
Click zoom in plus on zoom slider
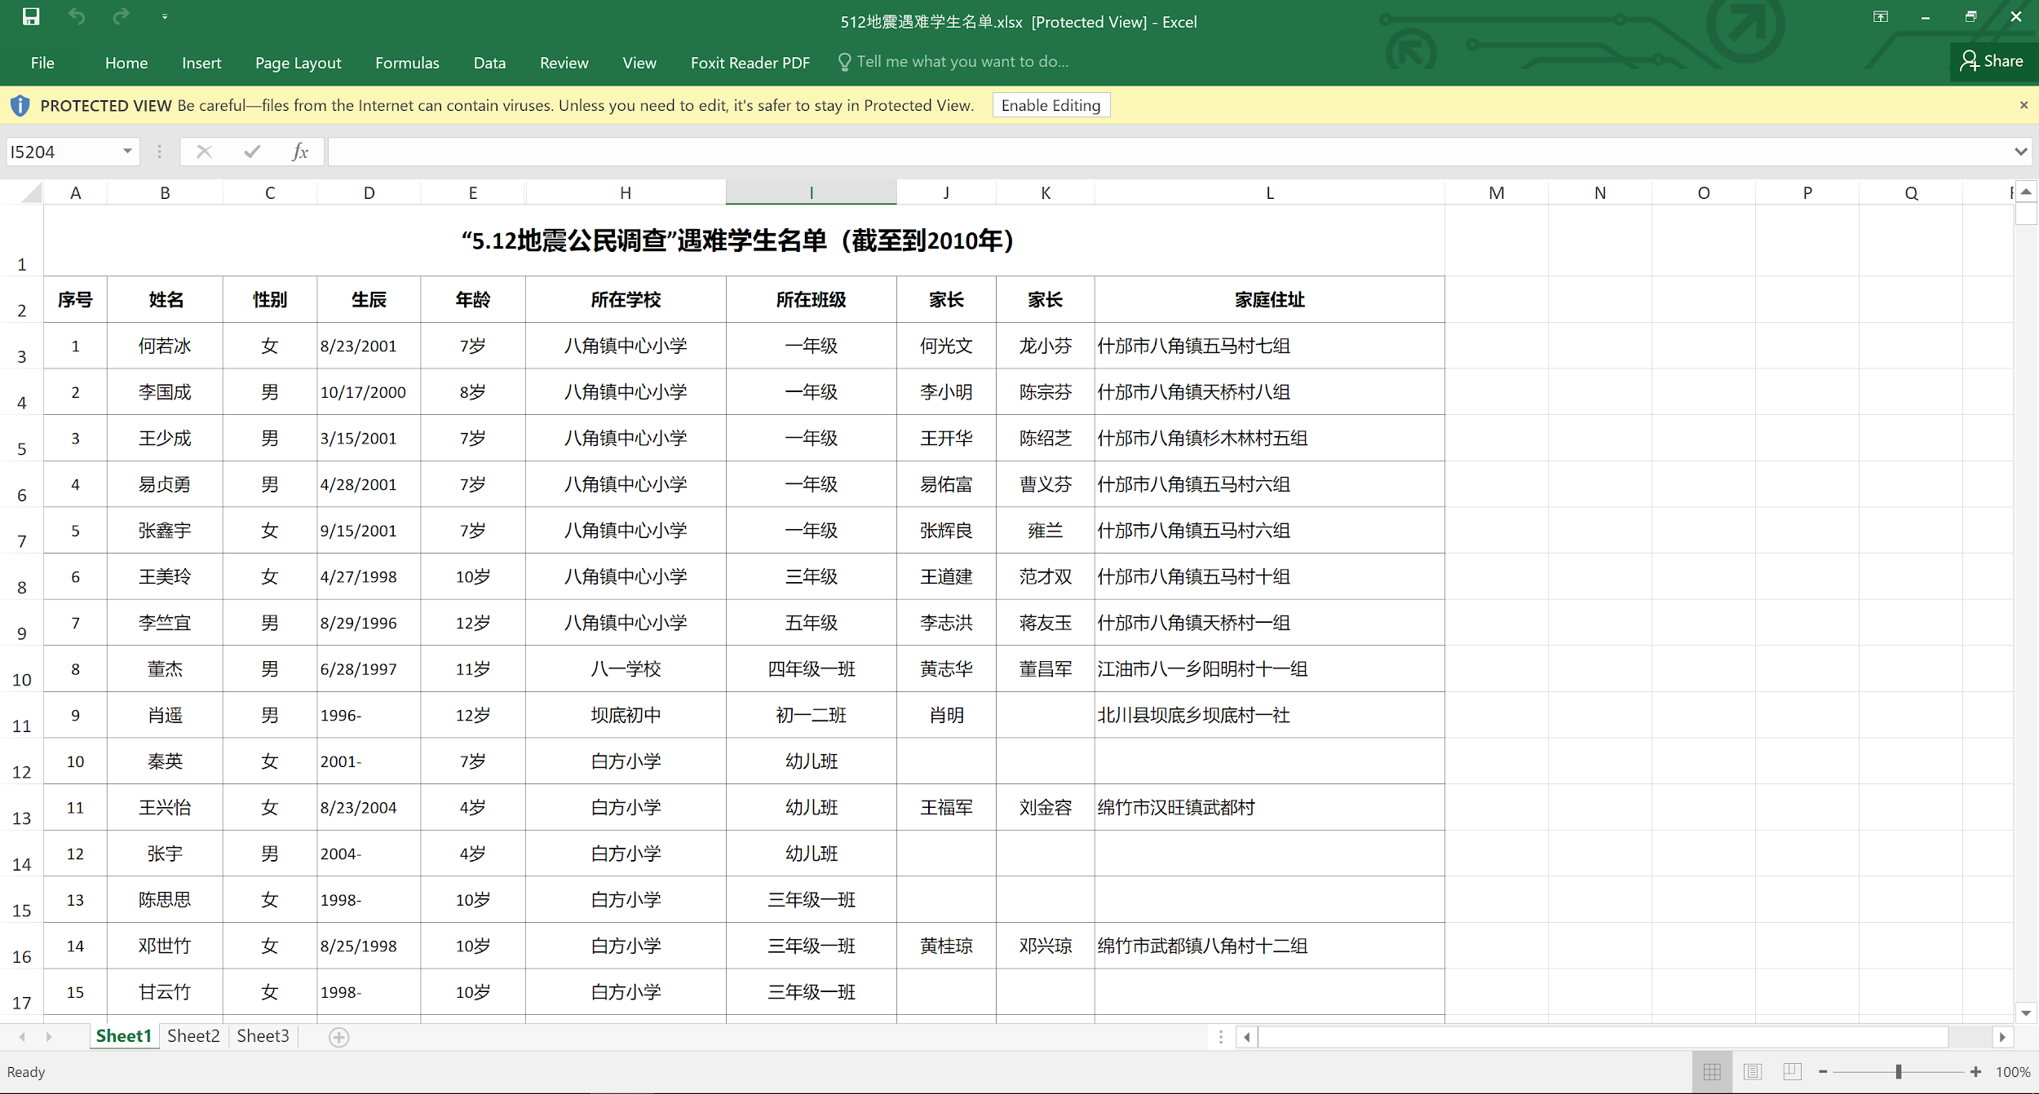point(1975,1072)
